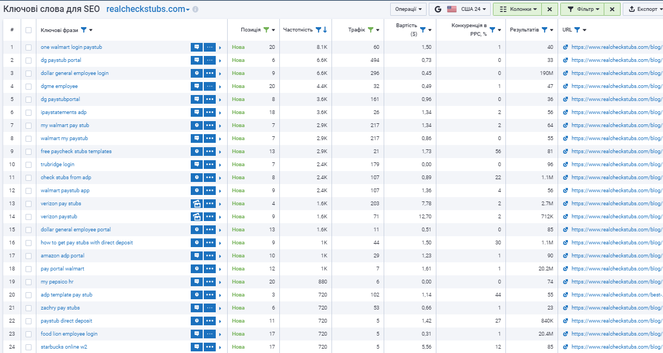Image resolution: width=663 pixels, height=353 pixels.
Task: Sort by Частотність using the down arrow
Action: [x=325, y=30]
